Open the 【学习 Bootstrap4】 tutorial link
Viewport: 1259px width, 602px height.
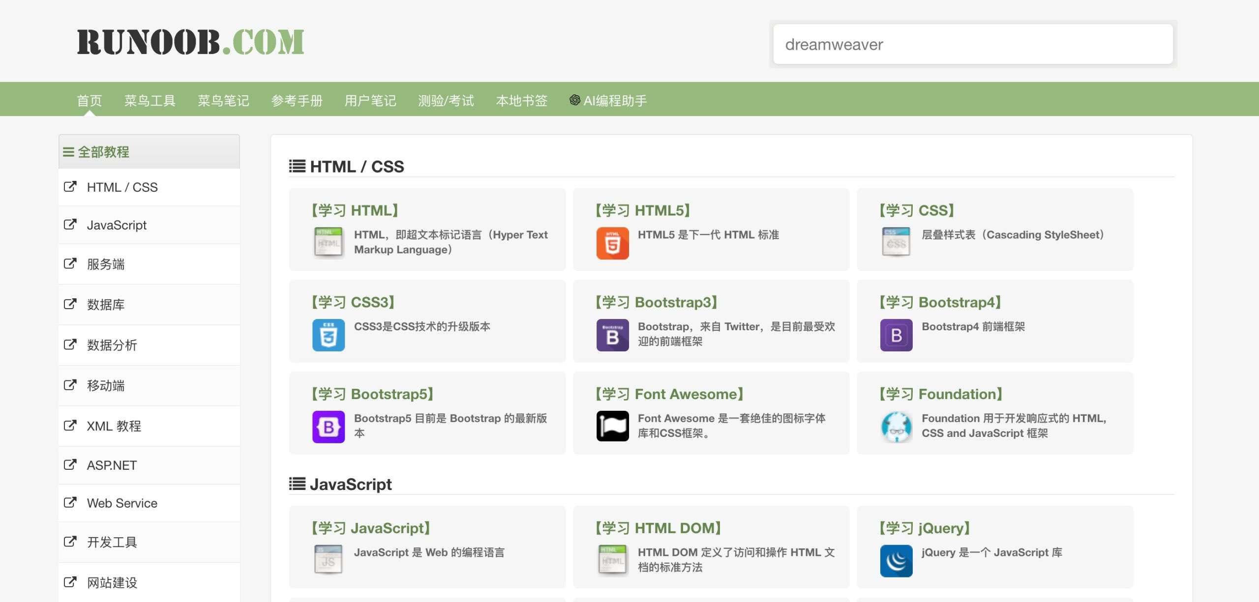[940, 302]
